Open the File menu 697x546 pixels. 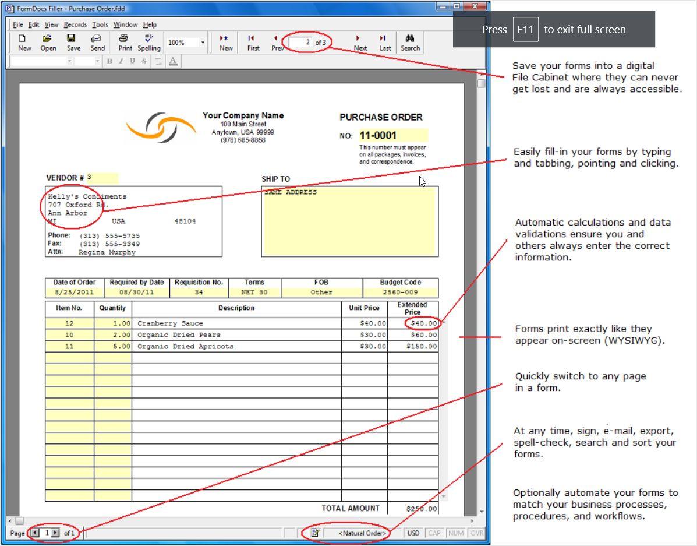click(18, 24)
